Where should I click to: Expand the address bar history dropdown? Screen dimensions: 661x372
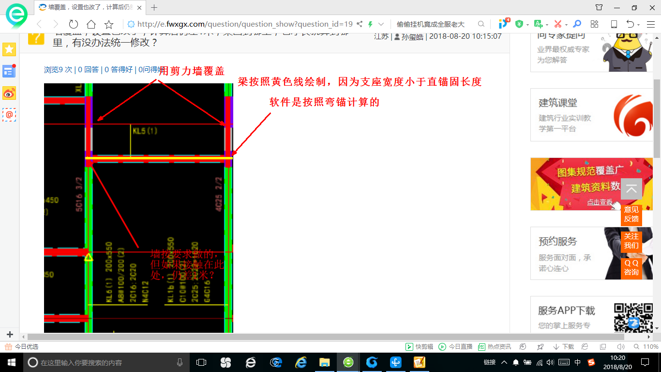click(x=381, y=24)
